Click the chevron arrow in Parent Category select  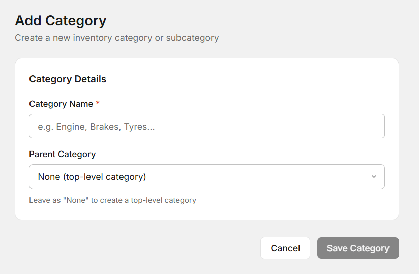coord(374,177)
